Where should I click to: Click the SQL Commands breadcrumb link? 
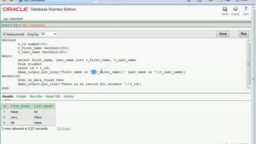(34, 25)
